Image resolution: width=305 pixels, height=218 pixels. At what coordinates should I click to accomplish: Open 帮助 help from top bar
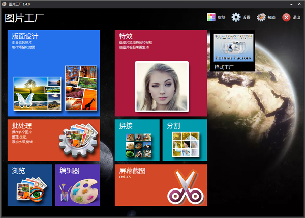pos(261,17)
